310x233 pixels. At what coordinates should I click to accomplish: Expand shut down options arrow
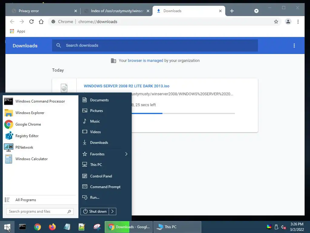[113, 211]
